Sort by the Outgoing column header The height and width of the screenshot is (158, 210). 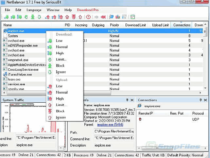pyautogui.click(x=98, y=25)
